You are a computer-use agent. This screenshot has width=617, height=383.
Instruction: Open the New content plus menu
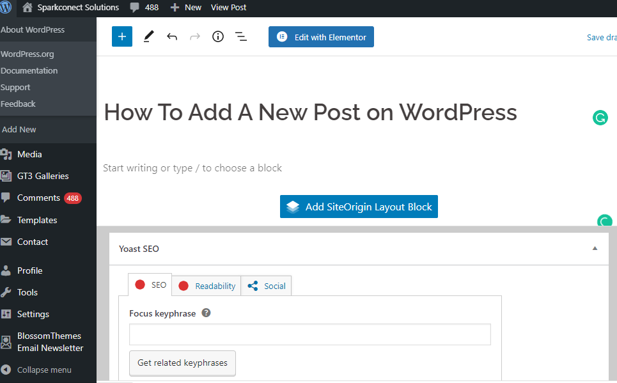[185, 8]
